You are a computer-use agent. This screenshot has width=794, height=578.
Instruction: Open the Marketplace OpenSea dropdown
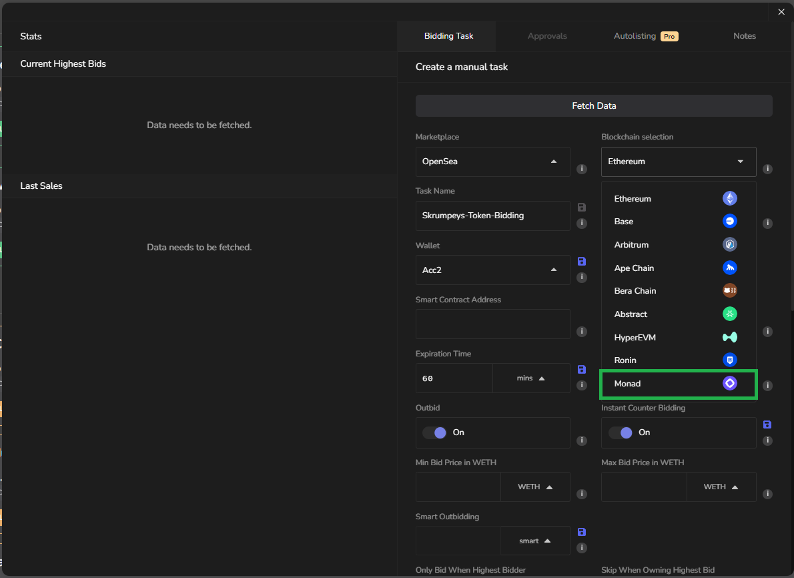coord(492,162)
